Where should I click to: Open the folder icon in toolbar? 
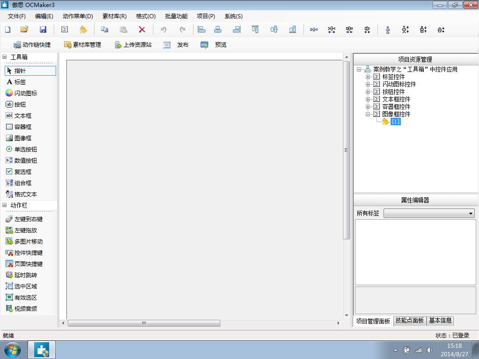24,29
